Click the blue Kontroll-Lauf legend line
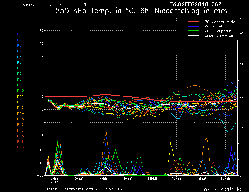This screenshot has height=192, width=249. 194,26
